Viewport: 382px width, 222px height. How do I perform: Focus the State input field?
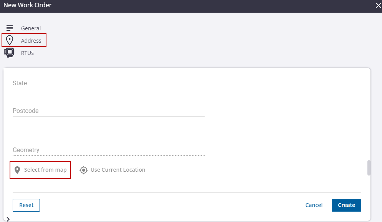[108, 83]
